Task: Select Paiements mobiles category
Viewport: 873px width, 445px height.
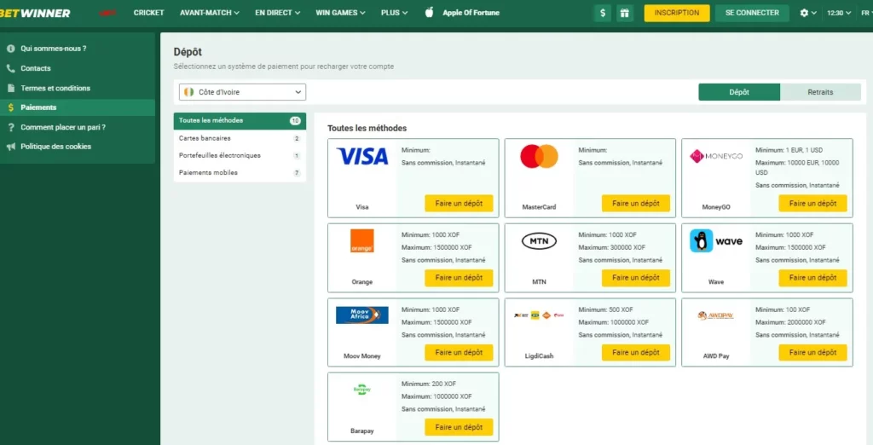Action: pos(240,173)
